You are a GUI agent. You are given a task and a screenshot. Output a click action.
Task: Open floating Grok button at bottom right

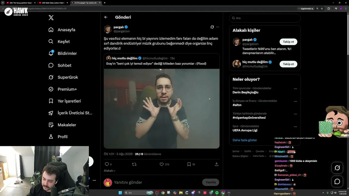(x=337, y=168)
